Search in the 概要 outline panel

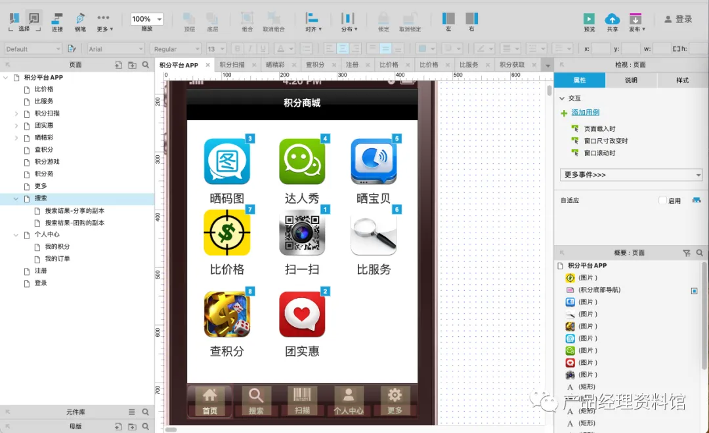tap(700, 253)
